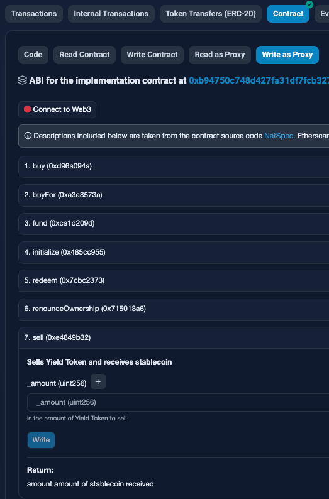Click the plus icon next to _amount
Viewport: 329px width, 499px height.
click(x=98, y=381)
